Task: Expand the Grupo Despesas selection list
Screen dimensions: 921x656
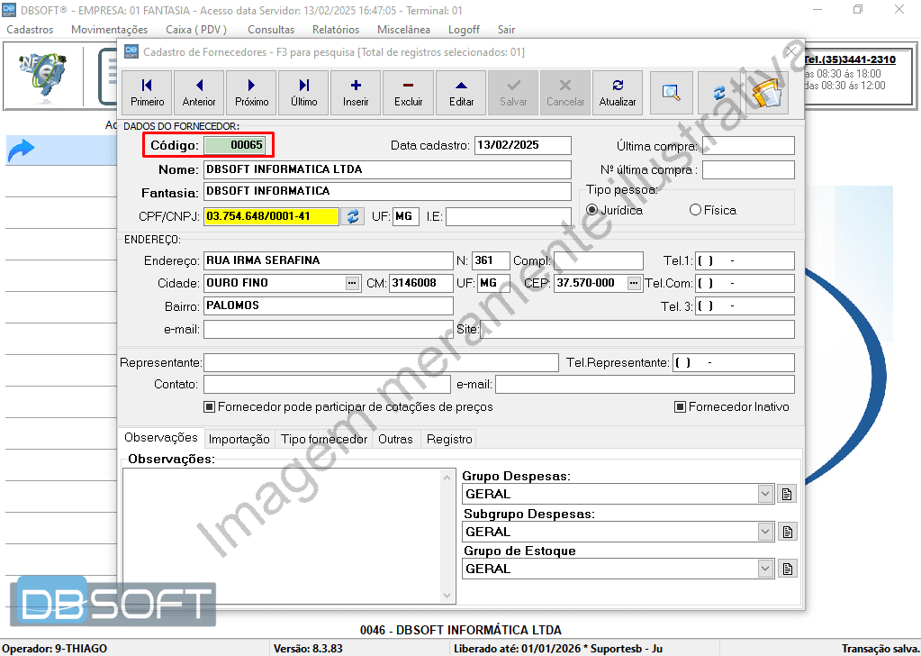Action: 764,494
